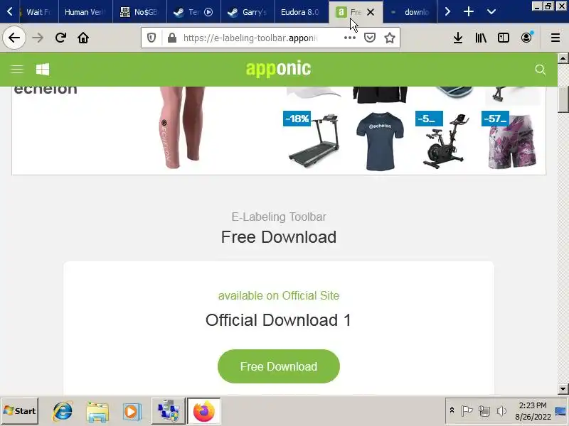Open the network tray icon

click(x=484, y=411)
